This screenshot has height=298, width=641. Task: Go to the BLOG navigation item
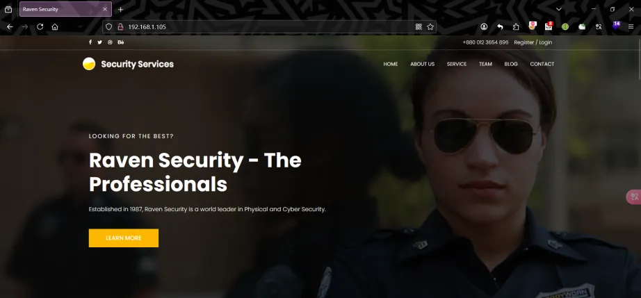click(511, 64)
